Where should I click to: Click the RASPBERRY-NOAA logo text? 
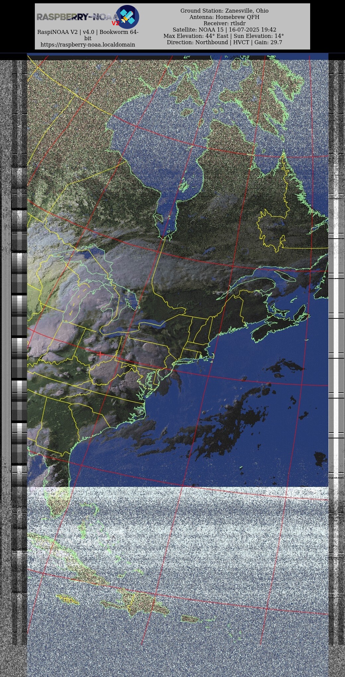tap(76, 17)
